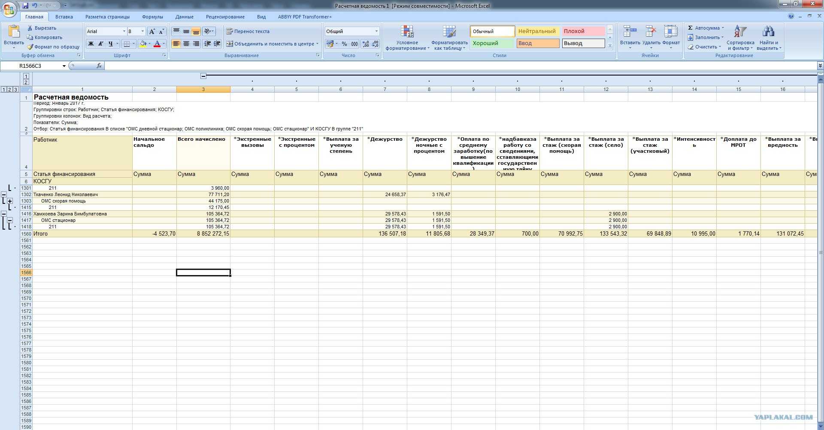Viewport: 824px width, 430px height.
Task: Open the borders button in Шрифт group
Action: tap(127, 44)
